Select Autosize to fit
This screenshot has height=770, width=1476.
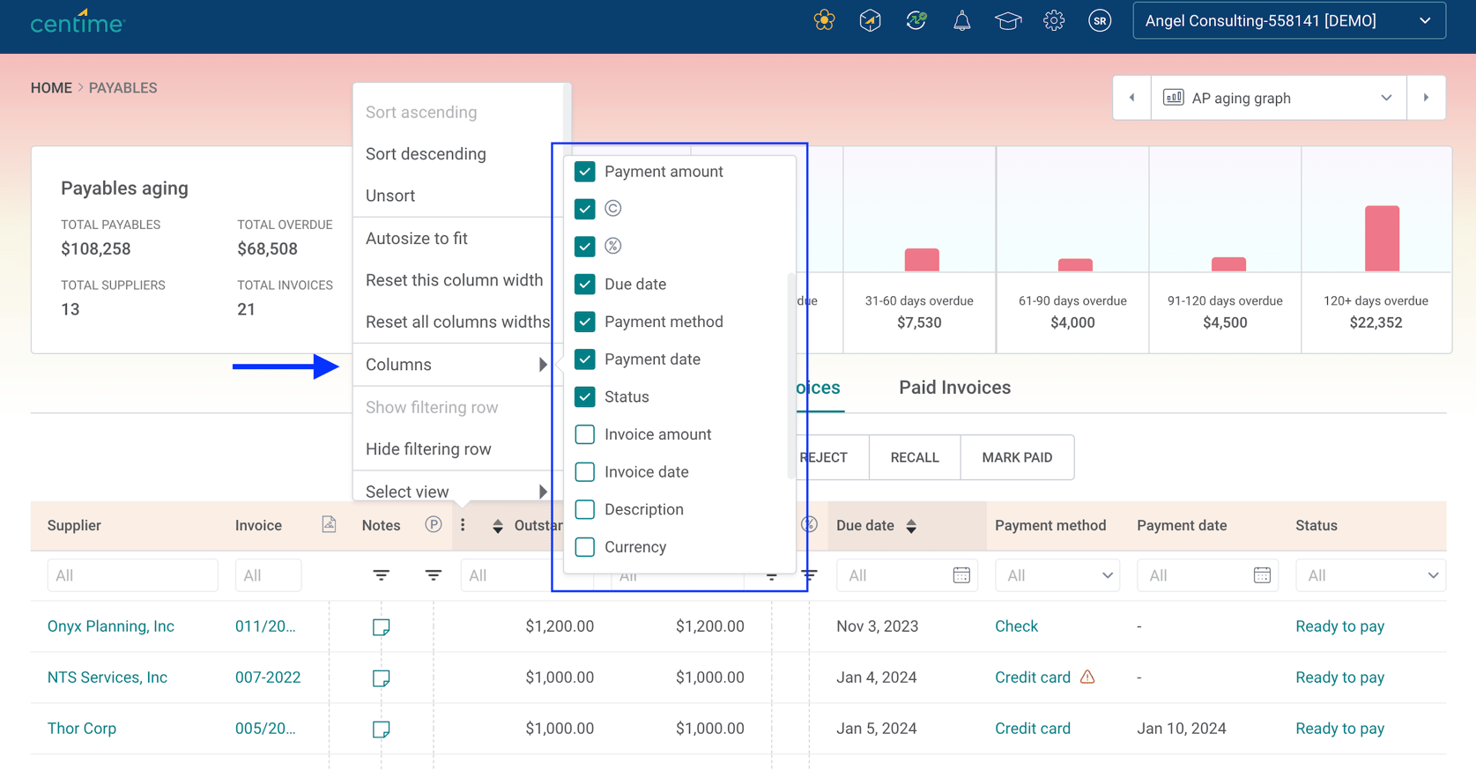(417, 239)
